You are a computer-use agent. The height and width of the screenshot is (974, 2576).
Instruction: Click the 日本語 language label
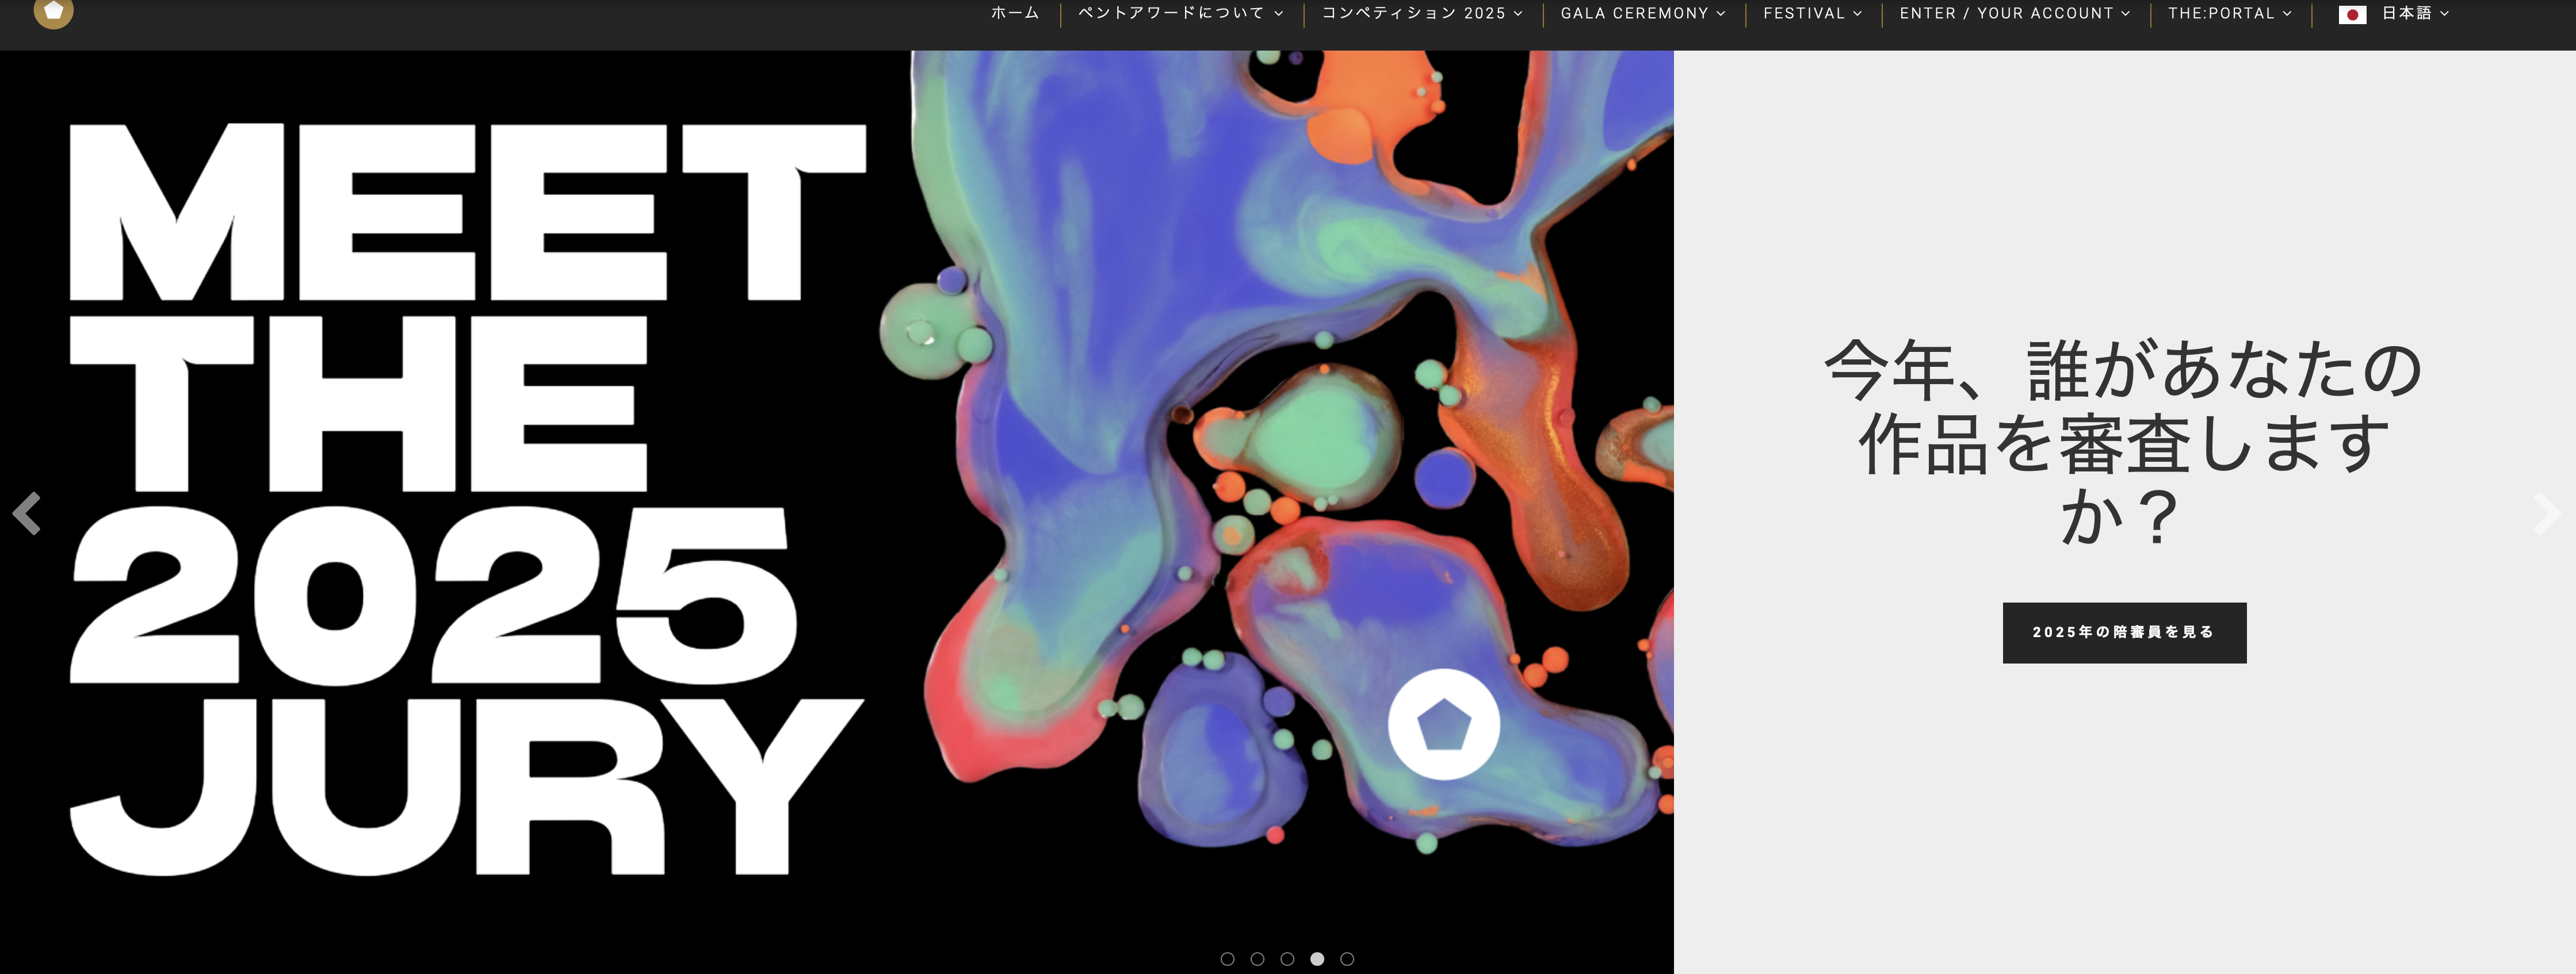[2406, 13]
